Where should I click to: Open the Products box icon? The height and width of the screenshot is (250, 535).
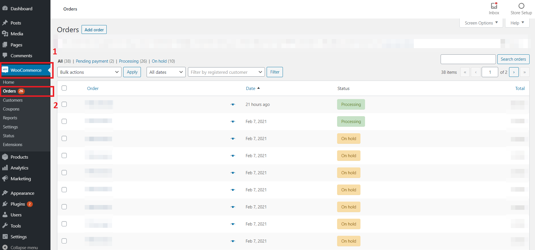click(5, 157)
